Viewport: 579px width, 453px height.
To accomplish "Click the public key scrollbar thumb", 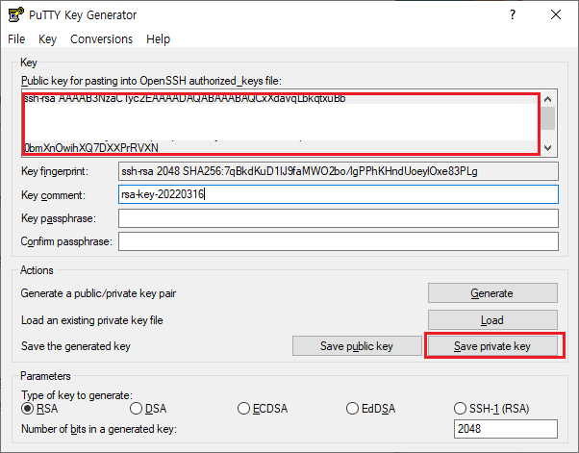I will pyautogui.click(x=548, y=118).
